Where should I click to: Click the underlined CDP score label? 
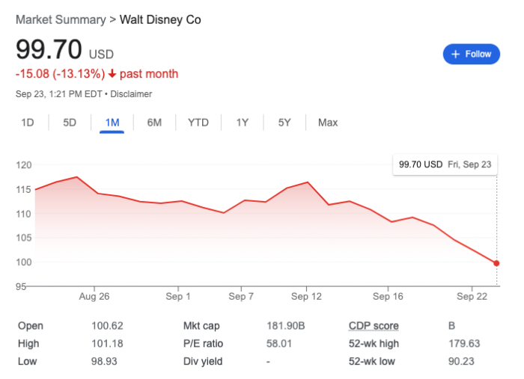coord(374,326)
